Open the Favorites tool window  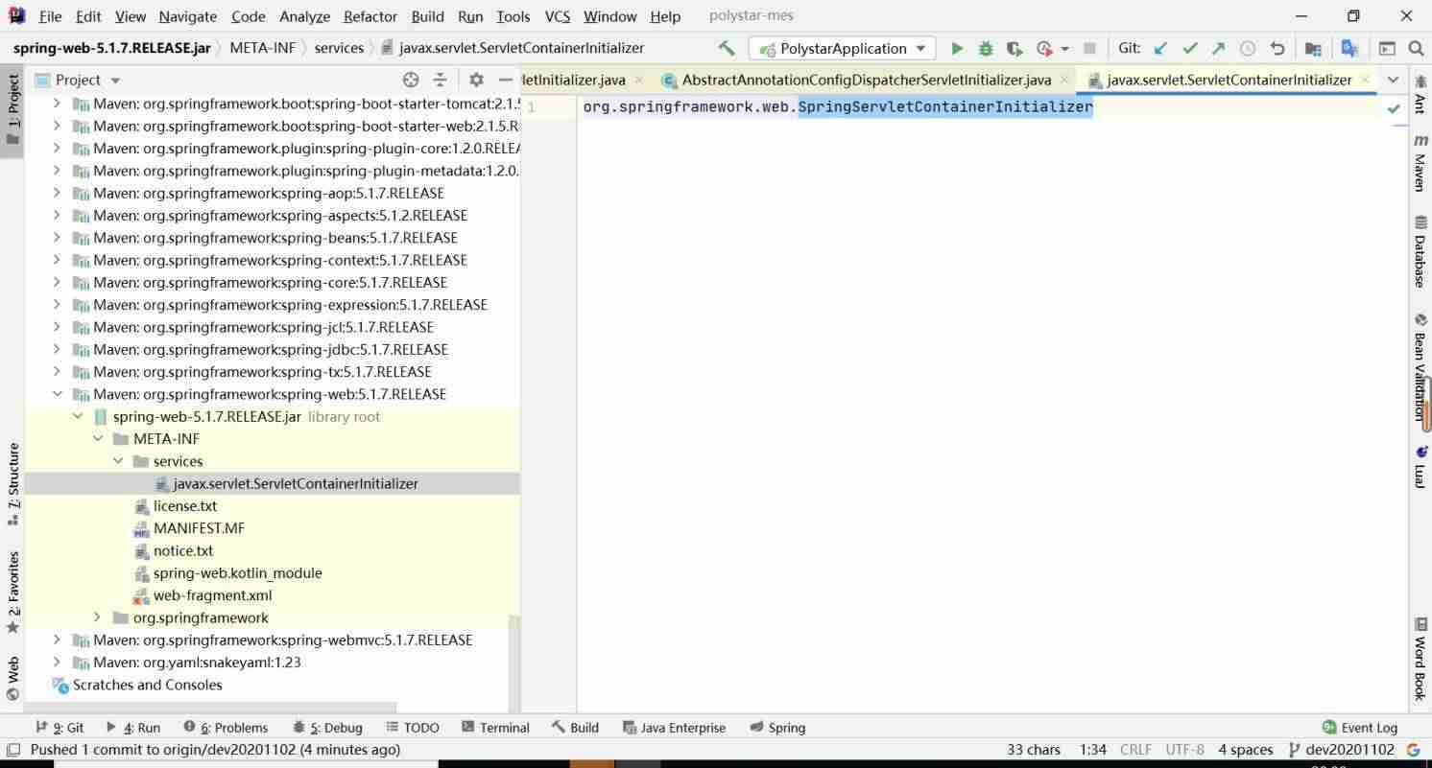point(12,593)
